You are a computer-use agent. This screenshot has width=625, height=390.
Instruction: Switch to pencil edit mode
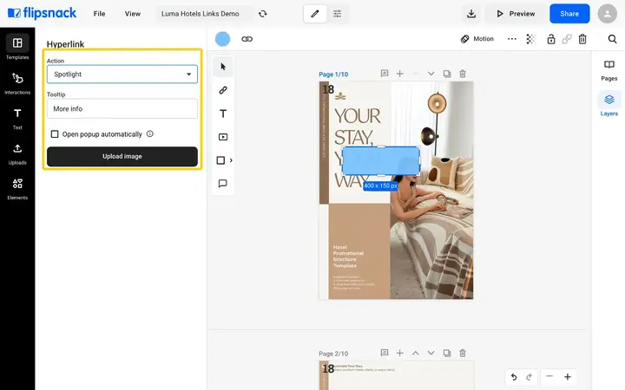315,14
